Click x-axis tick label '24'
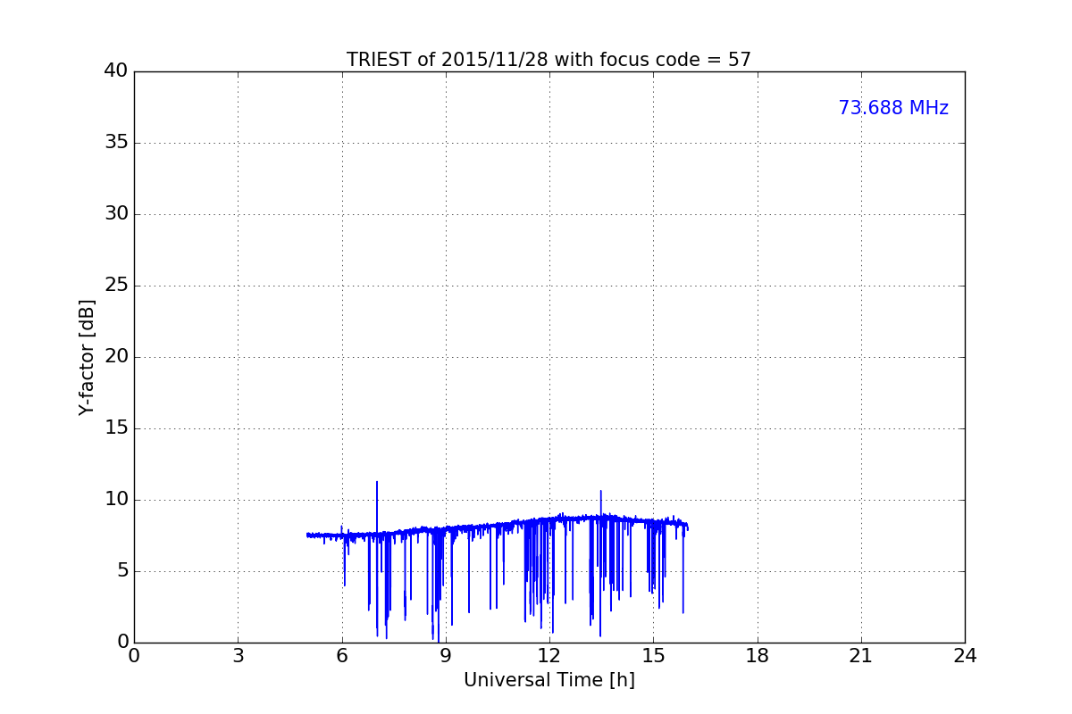Image resolution: width=1072 pixels, height=714 pixels. (965, 656)
